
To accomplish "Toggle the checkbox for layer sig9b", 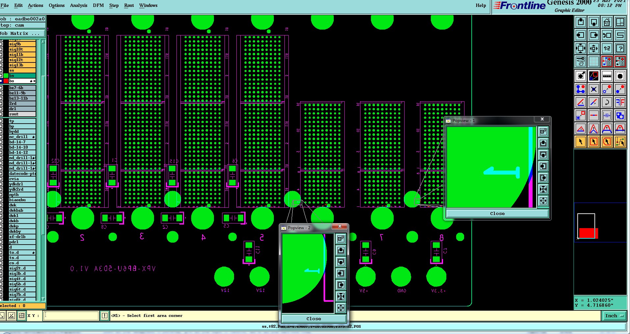I will (x=1, y=44).
